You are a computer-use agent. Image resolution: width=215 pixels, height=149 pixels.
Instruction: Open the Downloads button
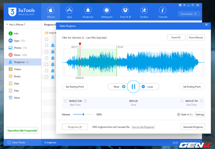click(x=189, y=14)
